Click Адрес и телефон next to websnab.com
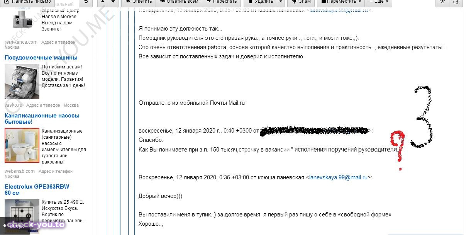Screen dimensions: 471x235 tap(56, 171)
